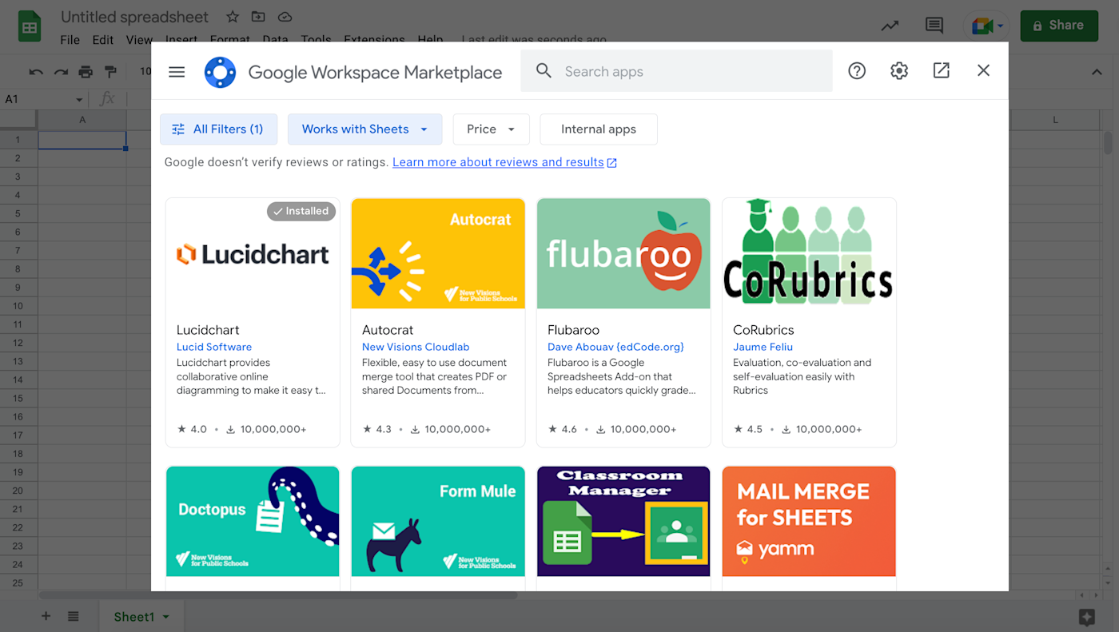Select the Internal apps filter

click(599, 129)
